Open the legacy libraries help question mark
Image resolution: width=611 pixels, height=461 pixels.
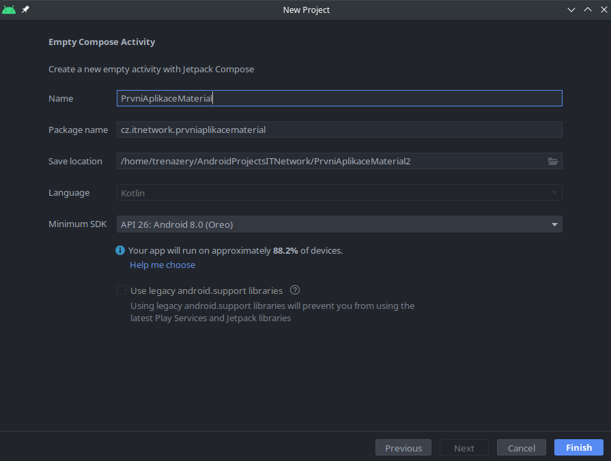pos(296,290)
